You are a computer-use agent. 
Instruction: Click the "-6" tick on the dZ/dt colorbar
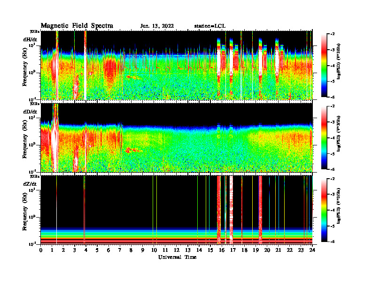tap(332, 242)
